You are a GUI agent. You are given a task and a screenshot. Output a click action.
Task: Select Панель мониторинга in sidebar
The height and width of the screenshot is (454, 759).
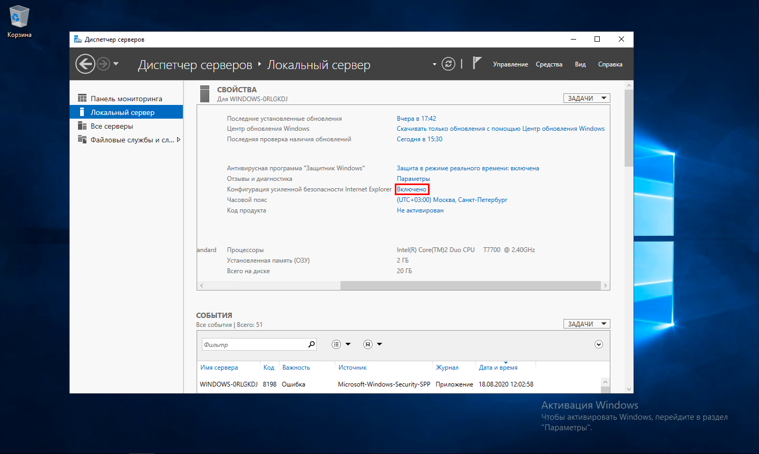[x=126, y=99]
